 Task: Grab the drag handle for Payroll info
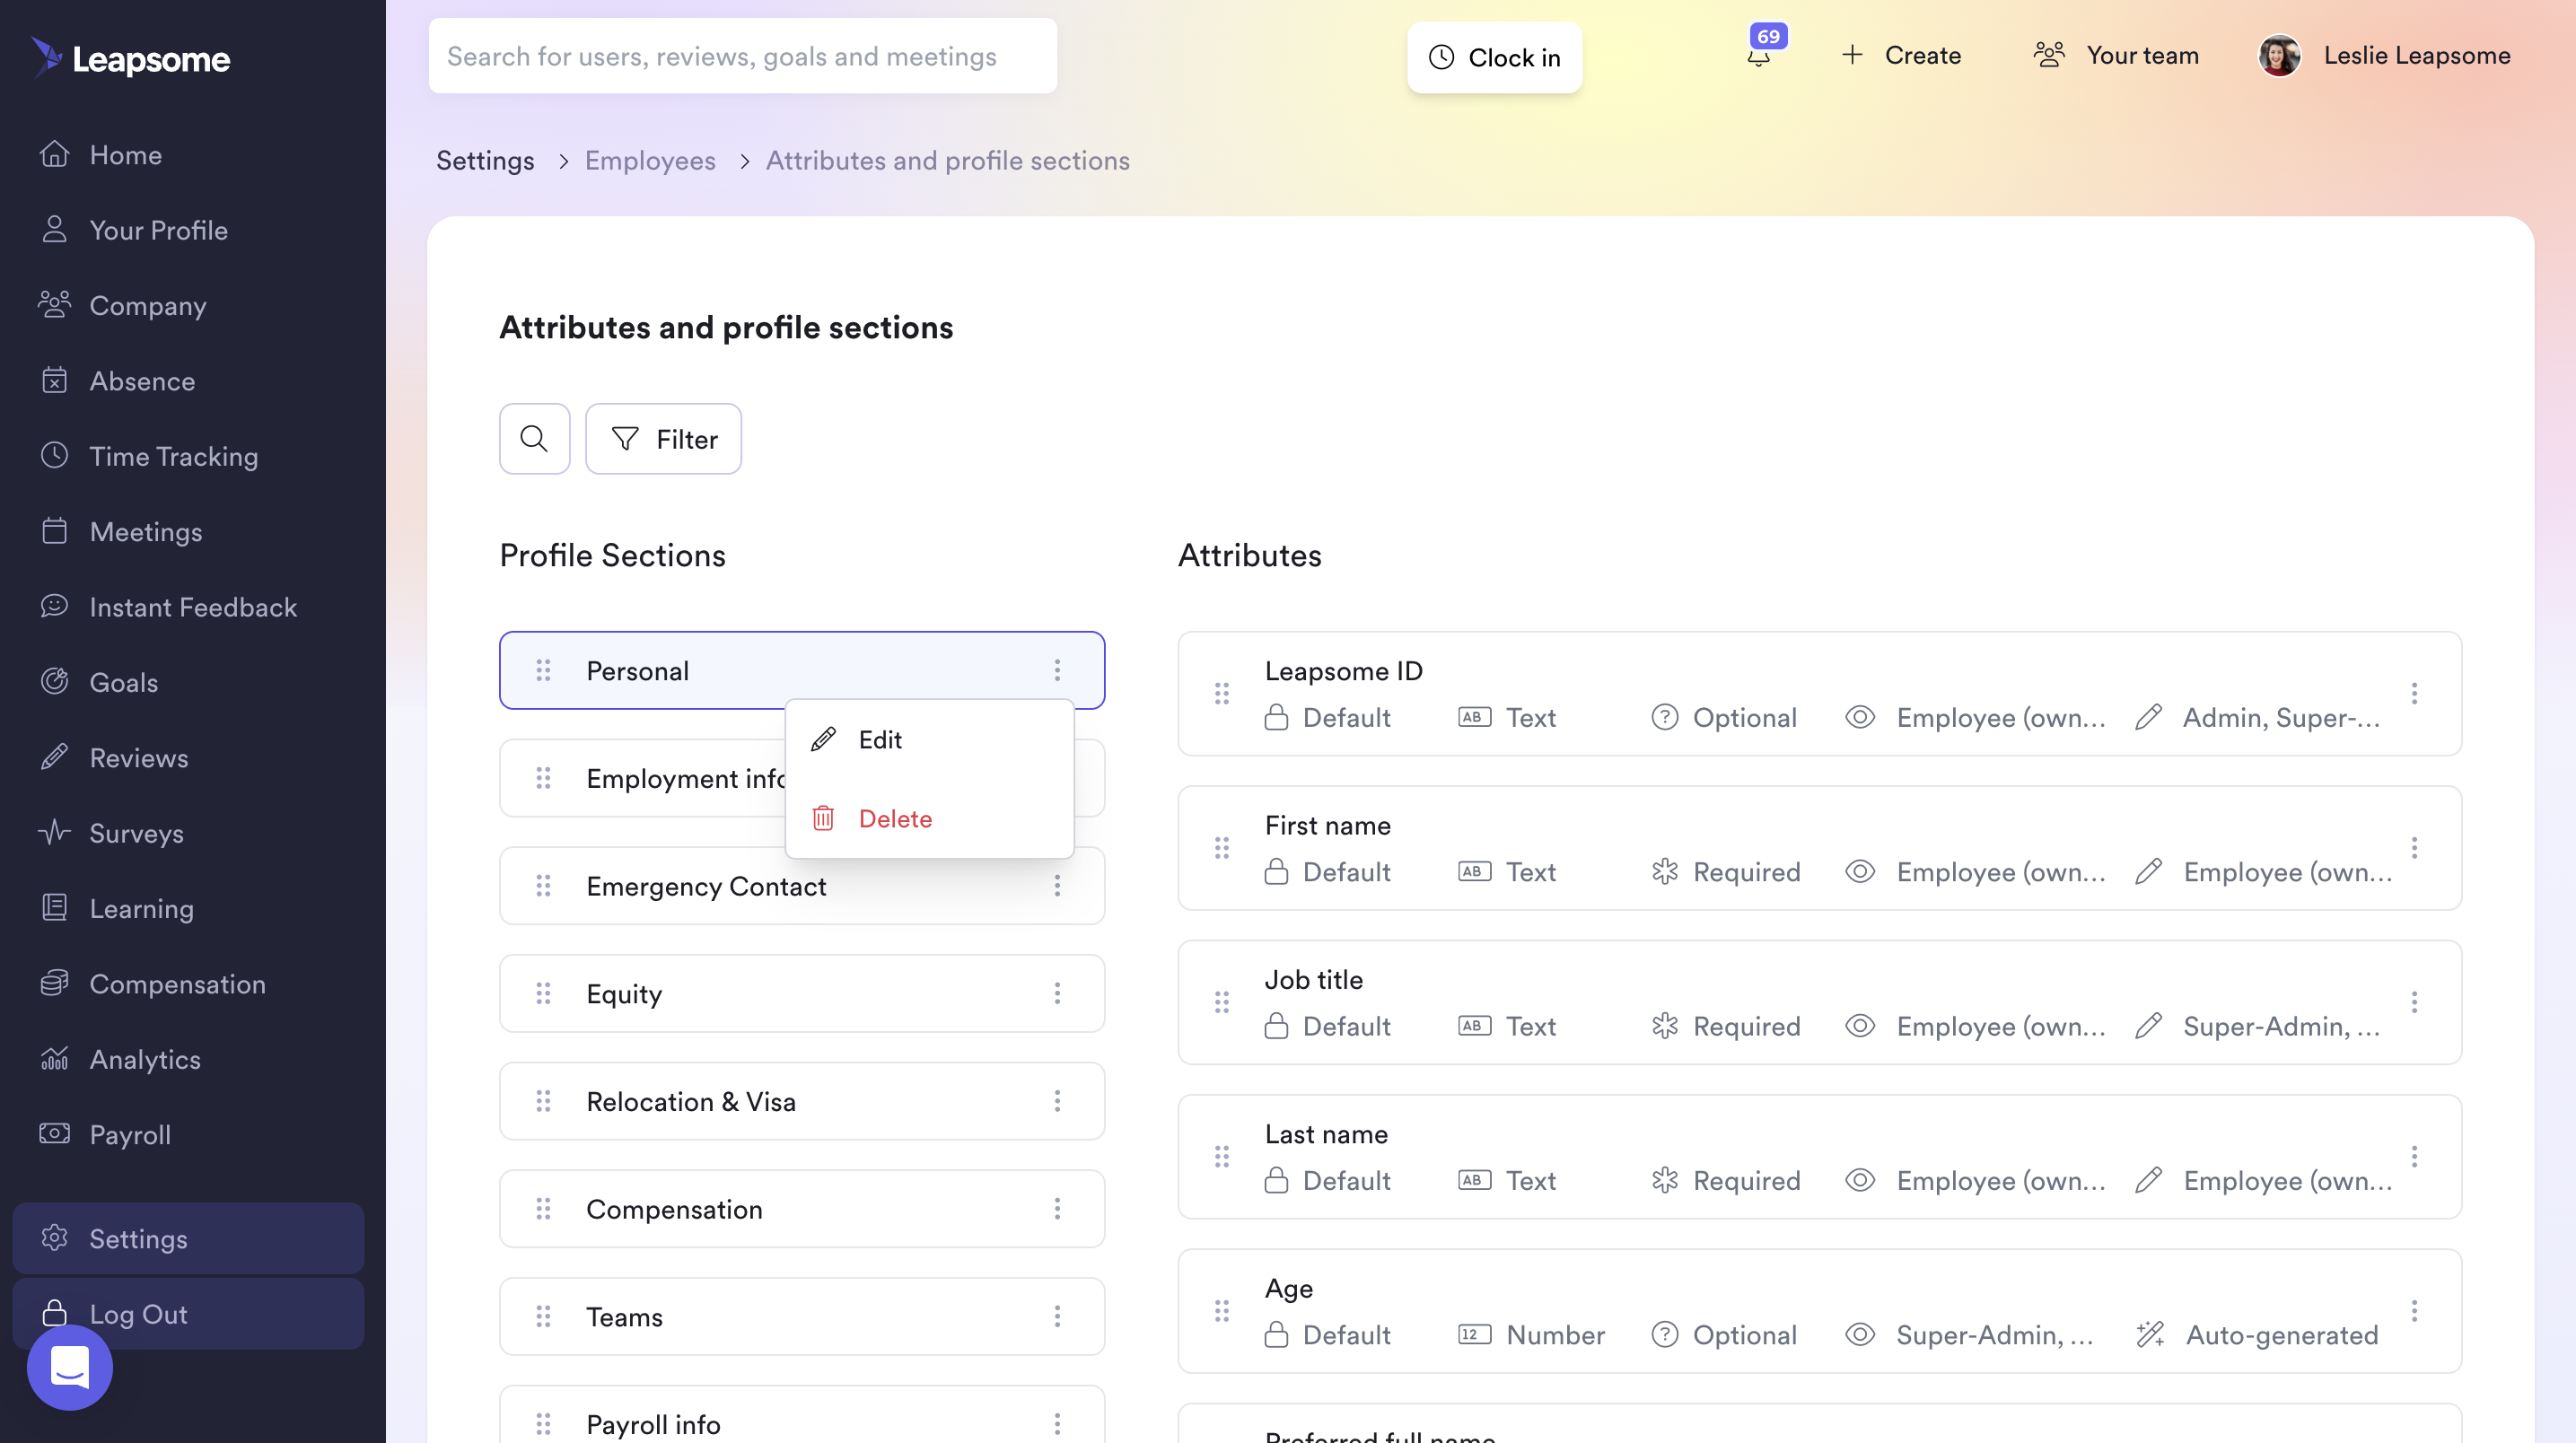pyautogui.click(x=543, y=1424)
